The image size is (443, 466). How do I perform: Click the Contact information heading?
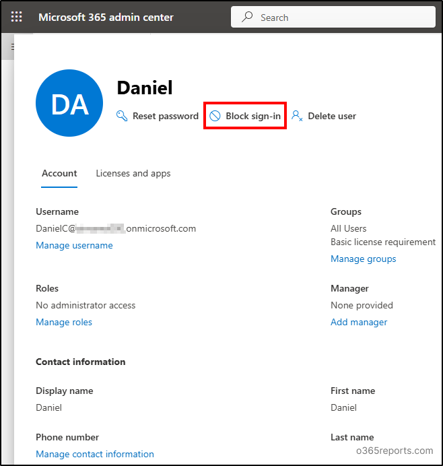pyautogui.click(x=81, y=362)
